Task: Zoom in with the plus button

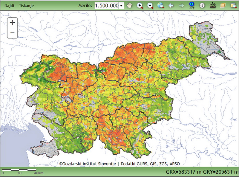Action: tap(12, 23)
